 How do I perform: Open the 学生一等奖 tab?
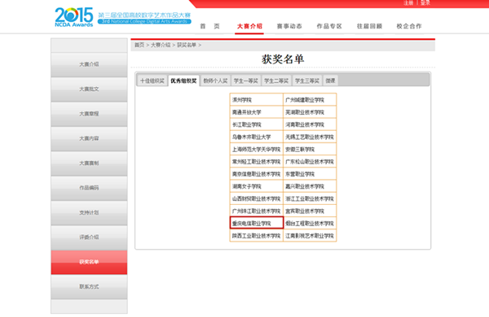pyautogui.click(x=246, y=81)
